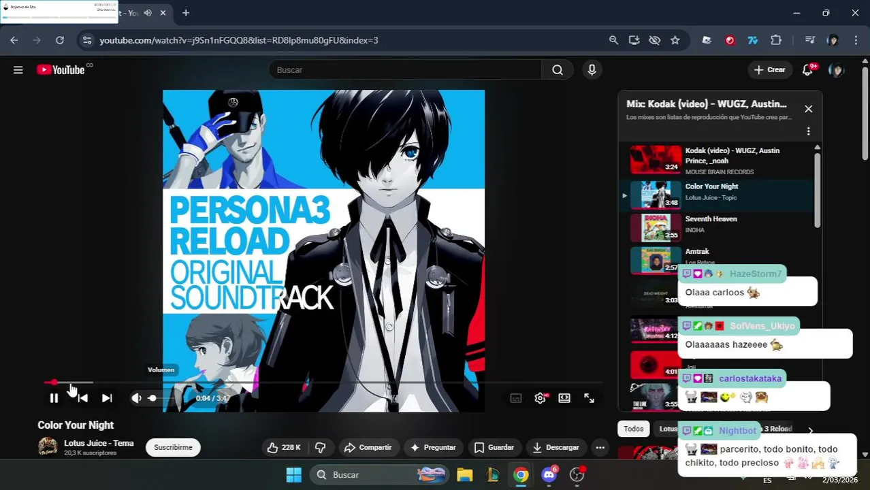Pause the video with the pause button

(x=54, y=398)
